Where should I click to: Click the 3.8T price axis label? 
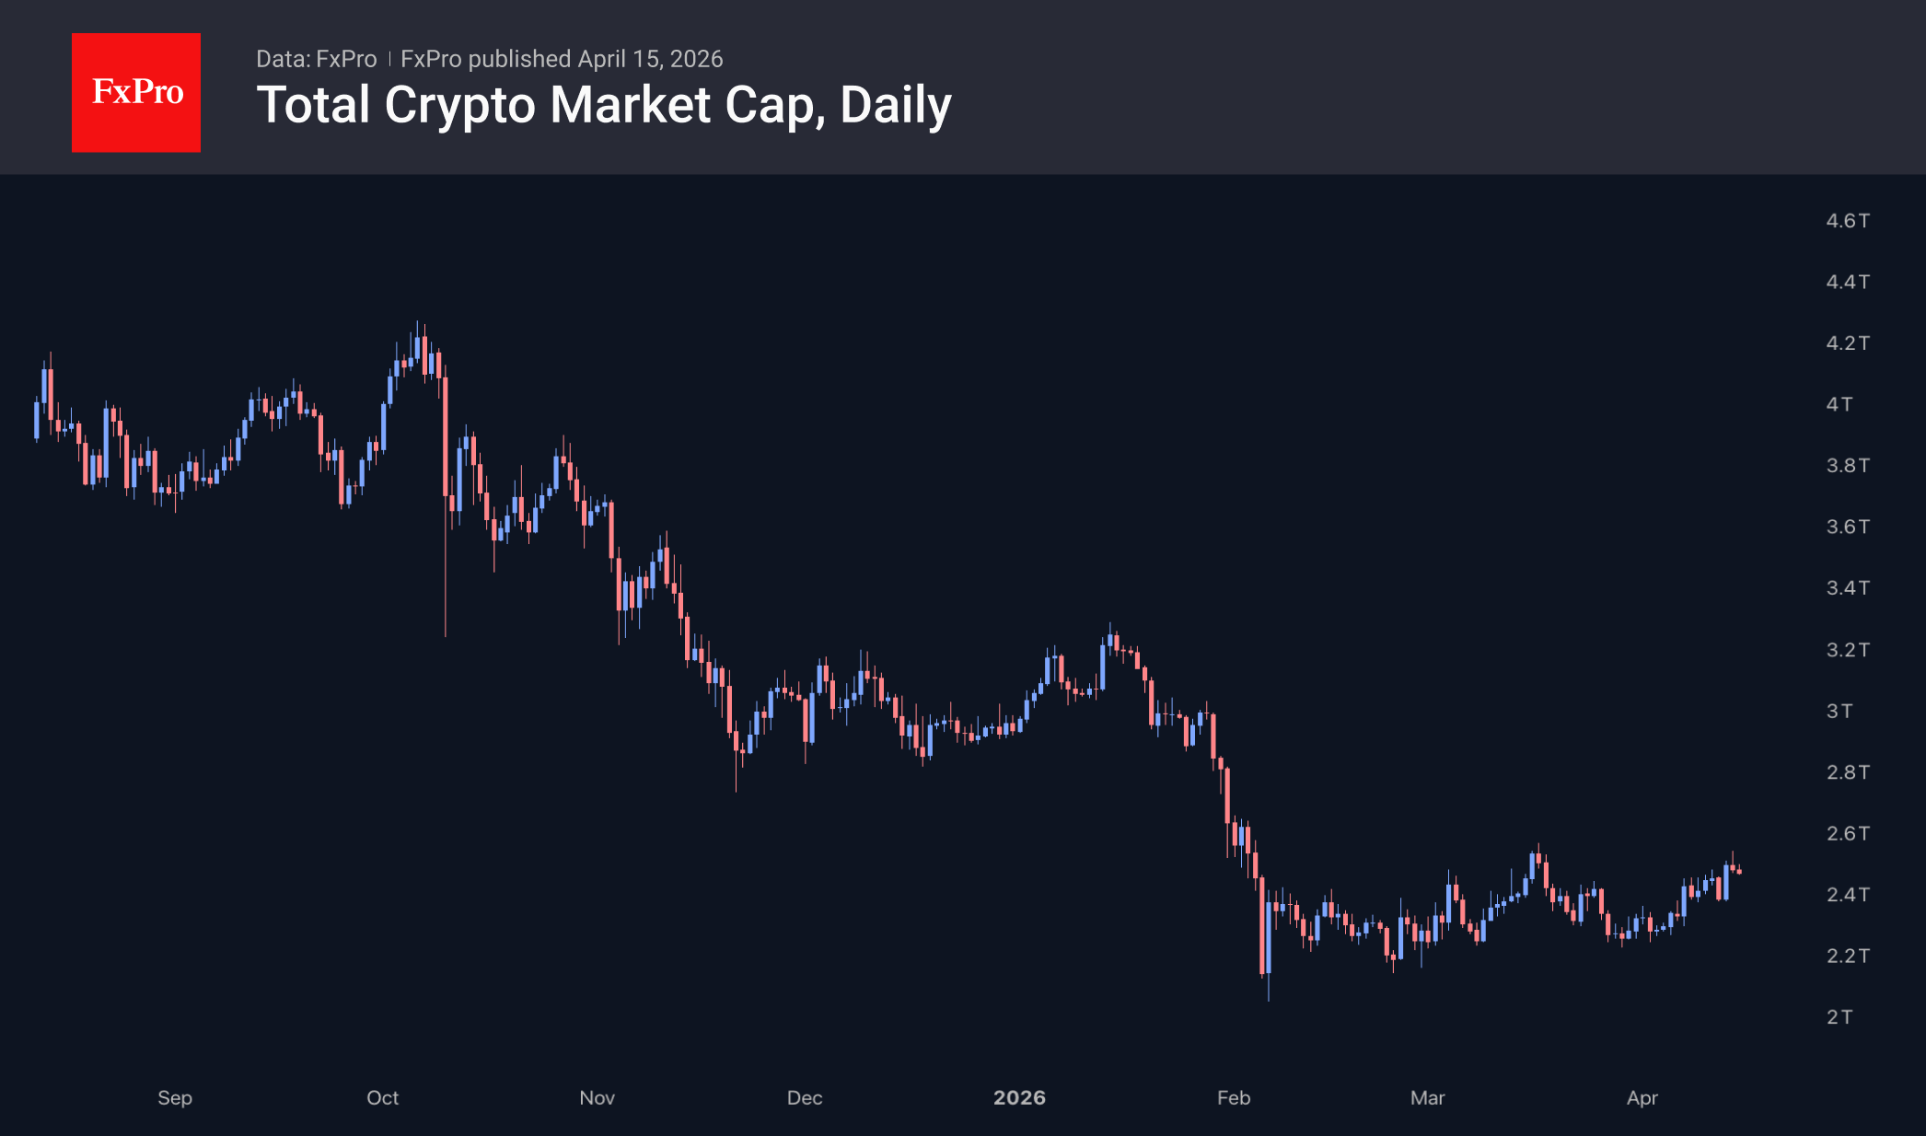pyautogui.click(x=1847, y=466)
